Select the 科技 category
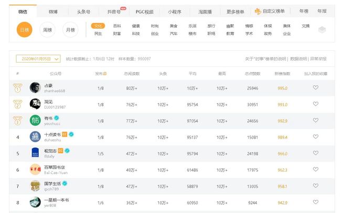This screenshot has width=341, height=213. click(136, 33)
